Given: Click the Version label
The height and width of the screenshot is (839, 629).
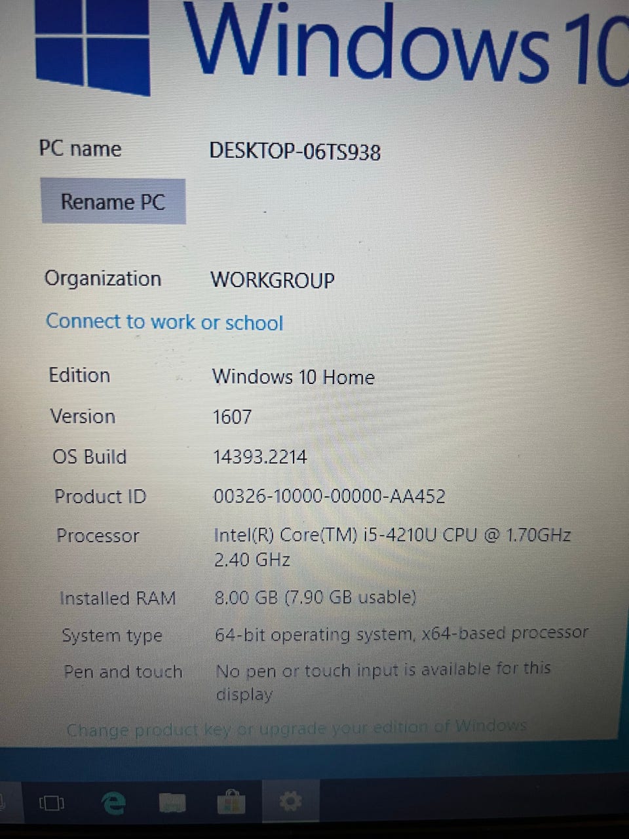Looking at the screenshot, I should 83,416.
